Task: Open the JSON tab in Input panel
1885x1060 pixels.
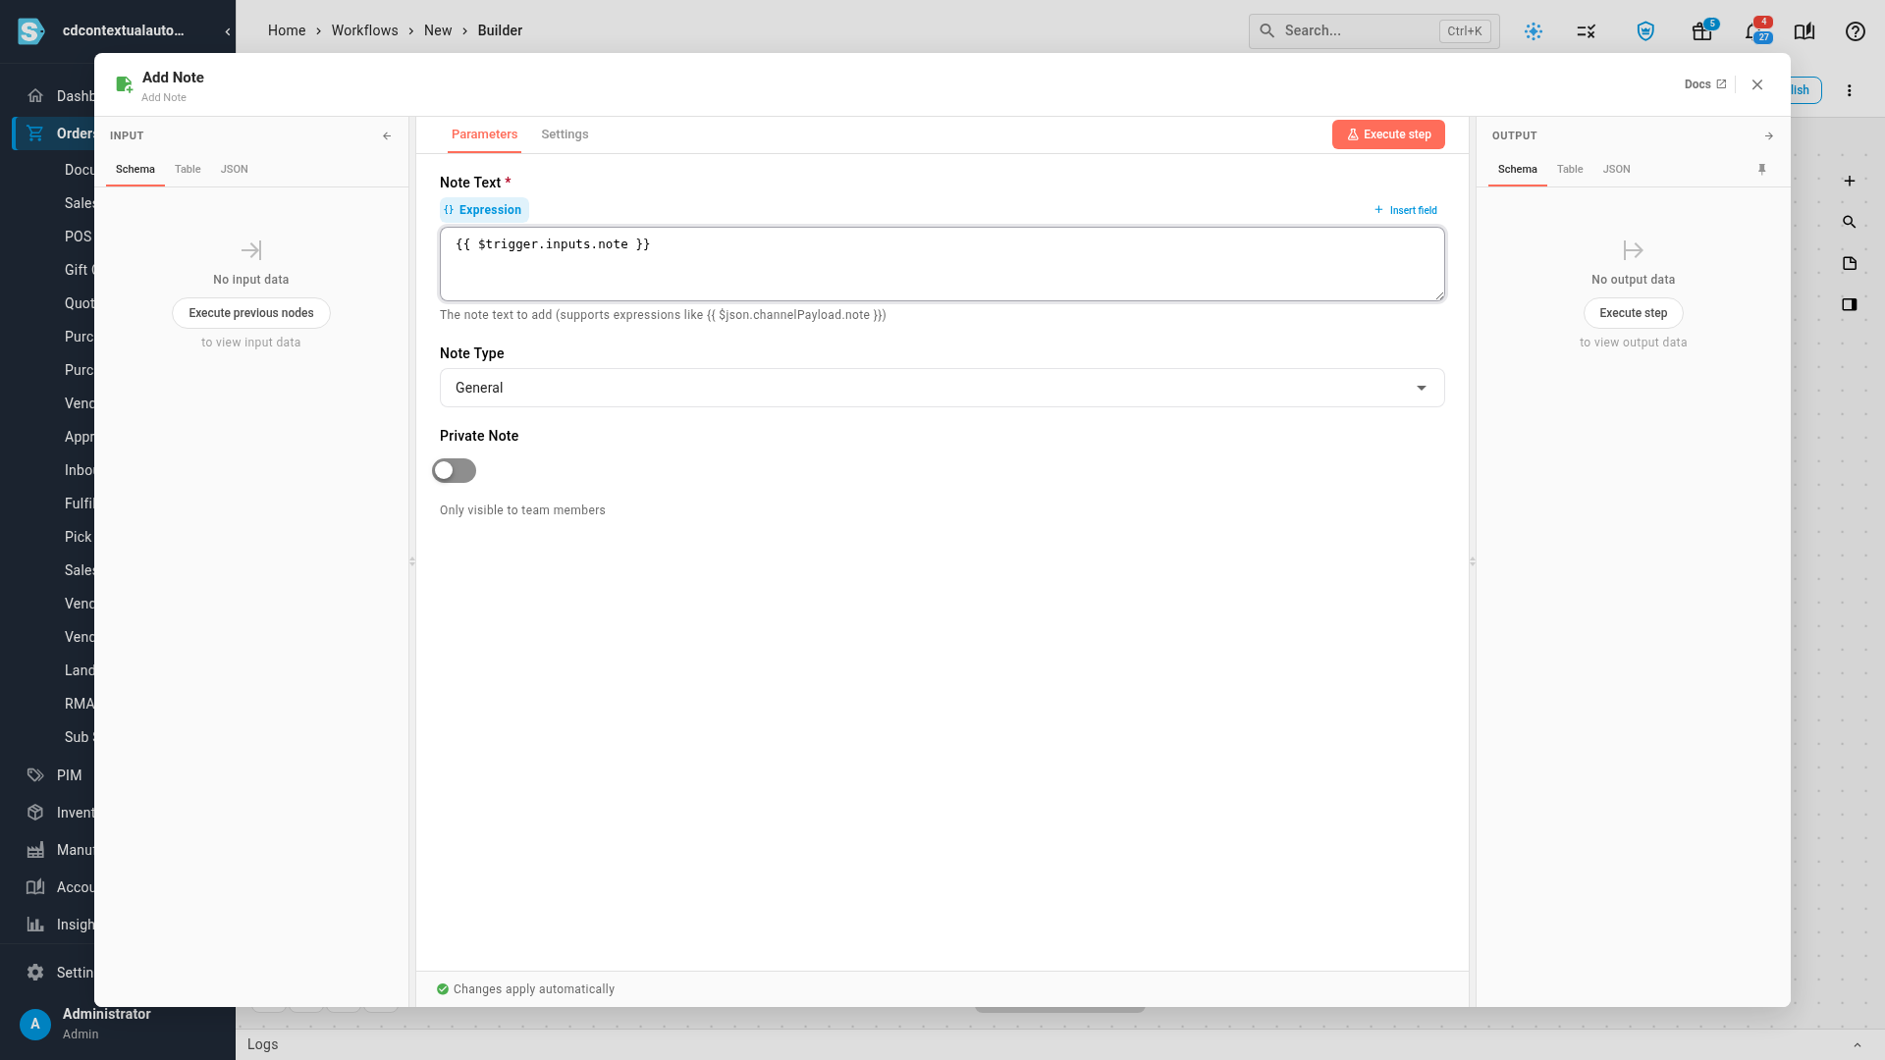Action: click(x=234, y=169)
